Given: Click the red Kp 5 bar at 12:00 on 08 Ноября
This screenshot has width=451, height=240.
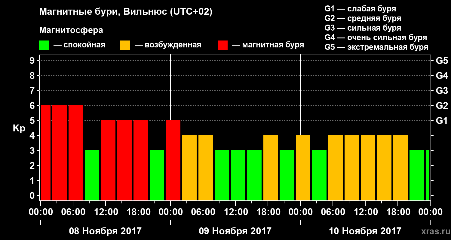Looking at the screenshot, I should (108, 160).
